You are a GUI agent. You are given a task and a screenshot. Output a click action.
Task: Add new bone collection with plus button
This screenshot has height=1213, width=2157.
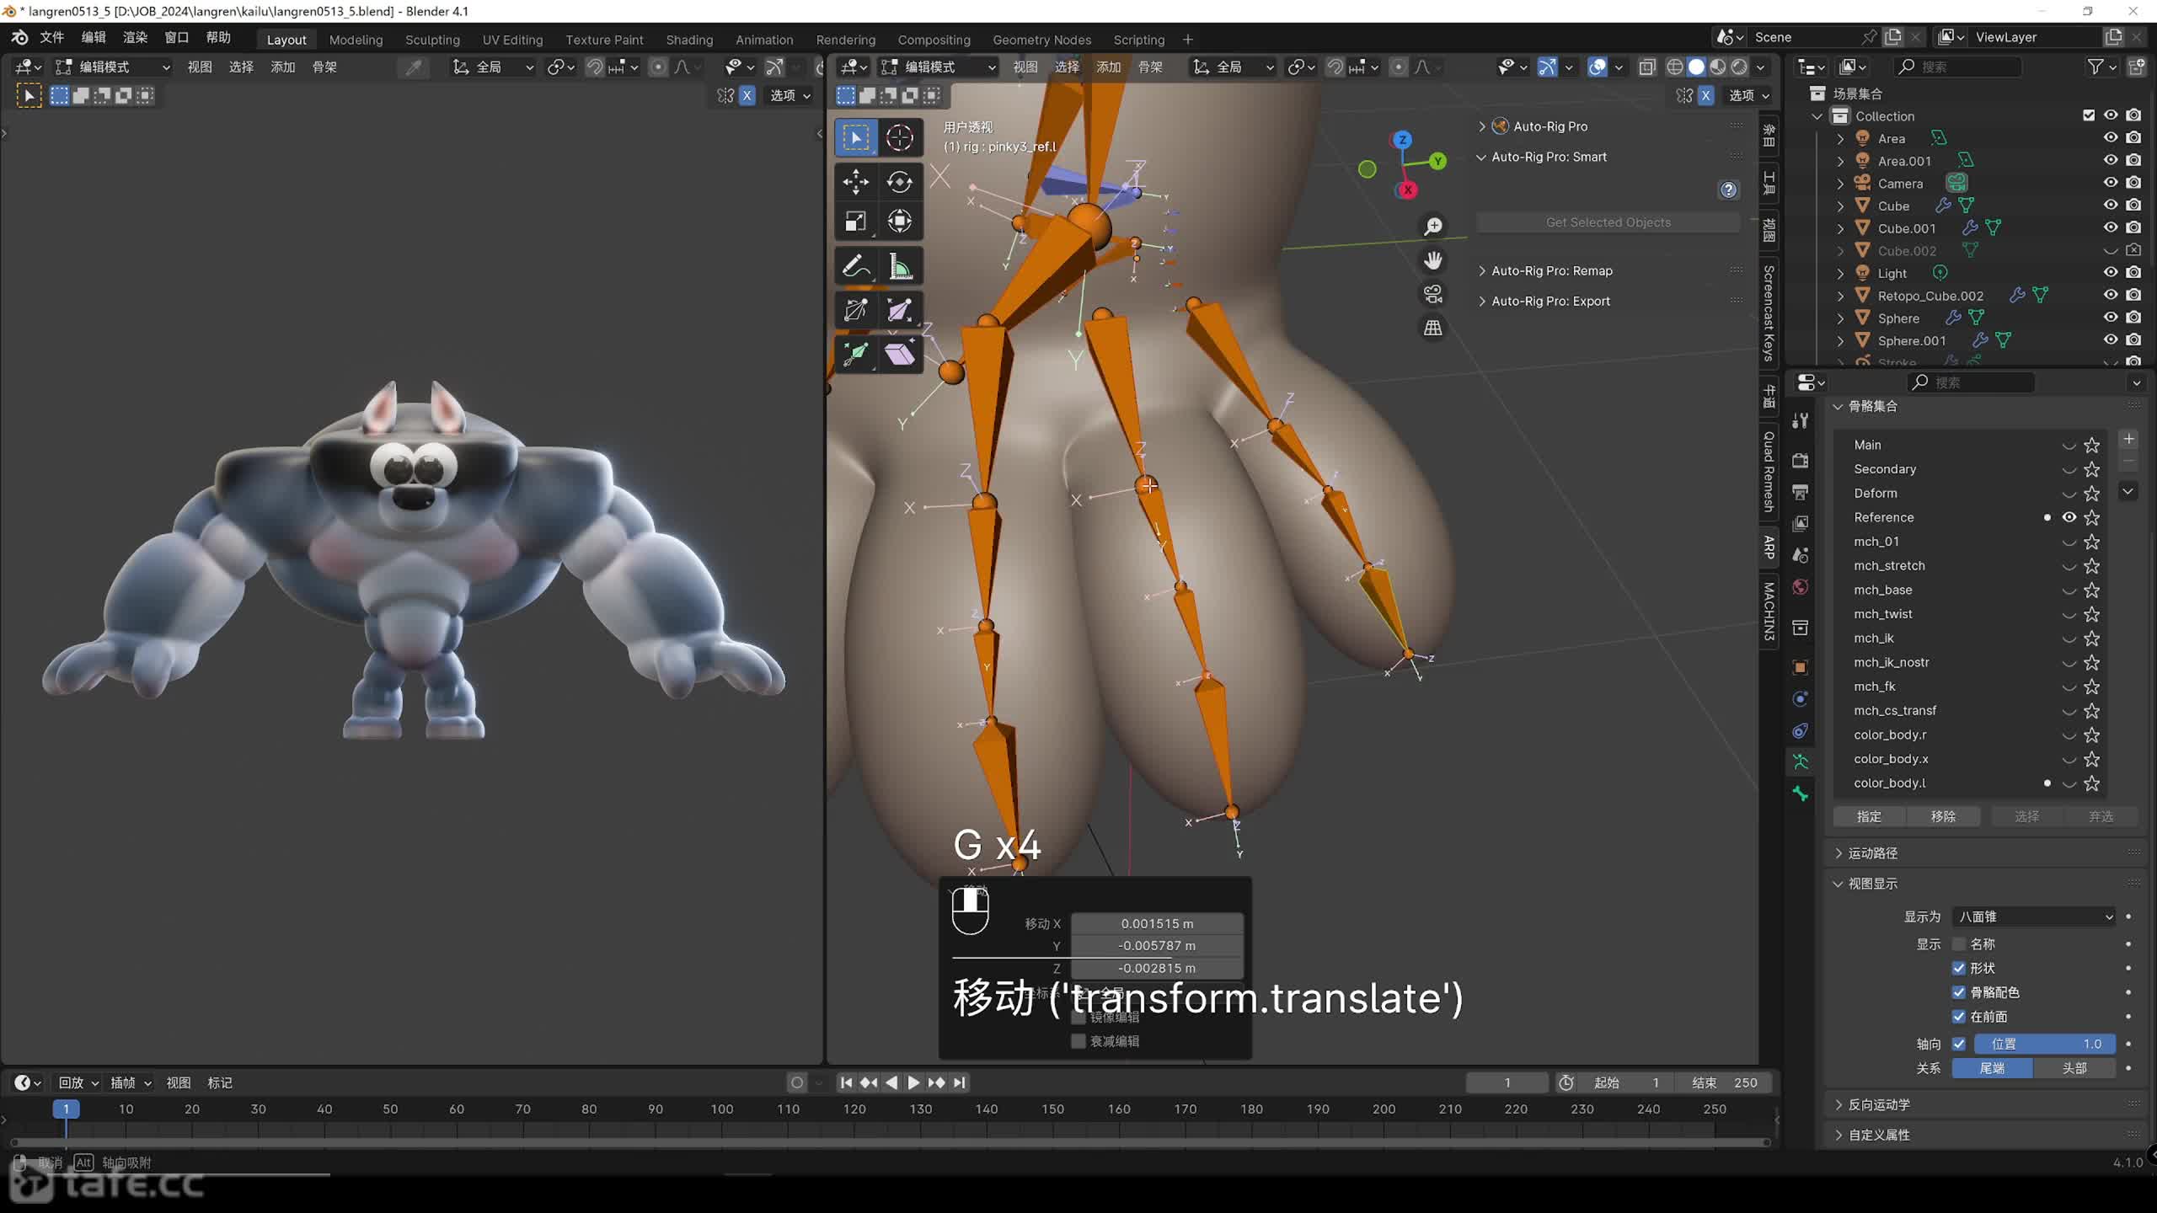click(2128, 439)
